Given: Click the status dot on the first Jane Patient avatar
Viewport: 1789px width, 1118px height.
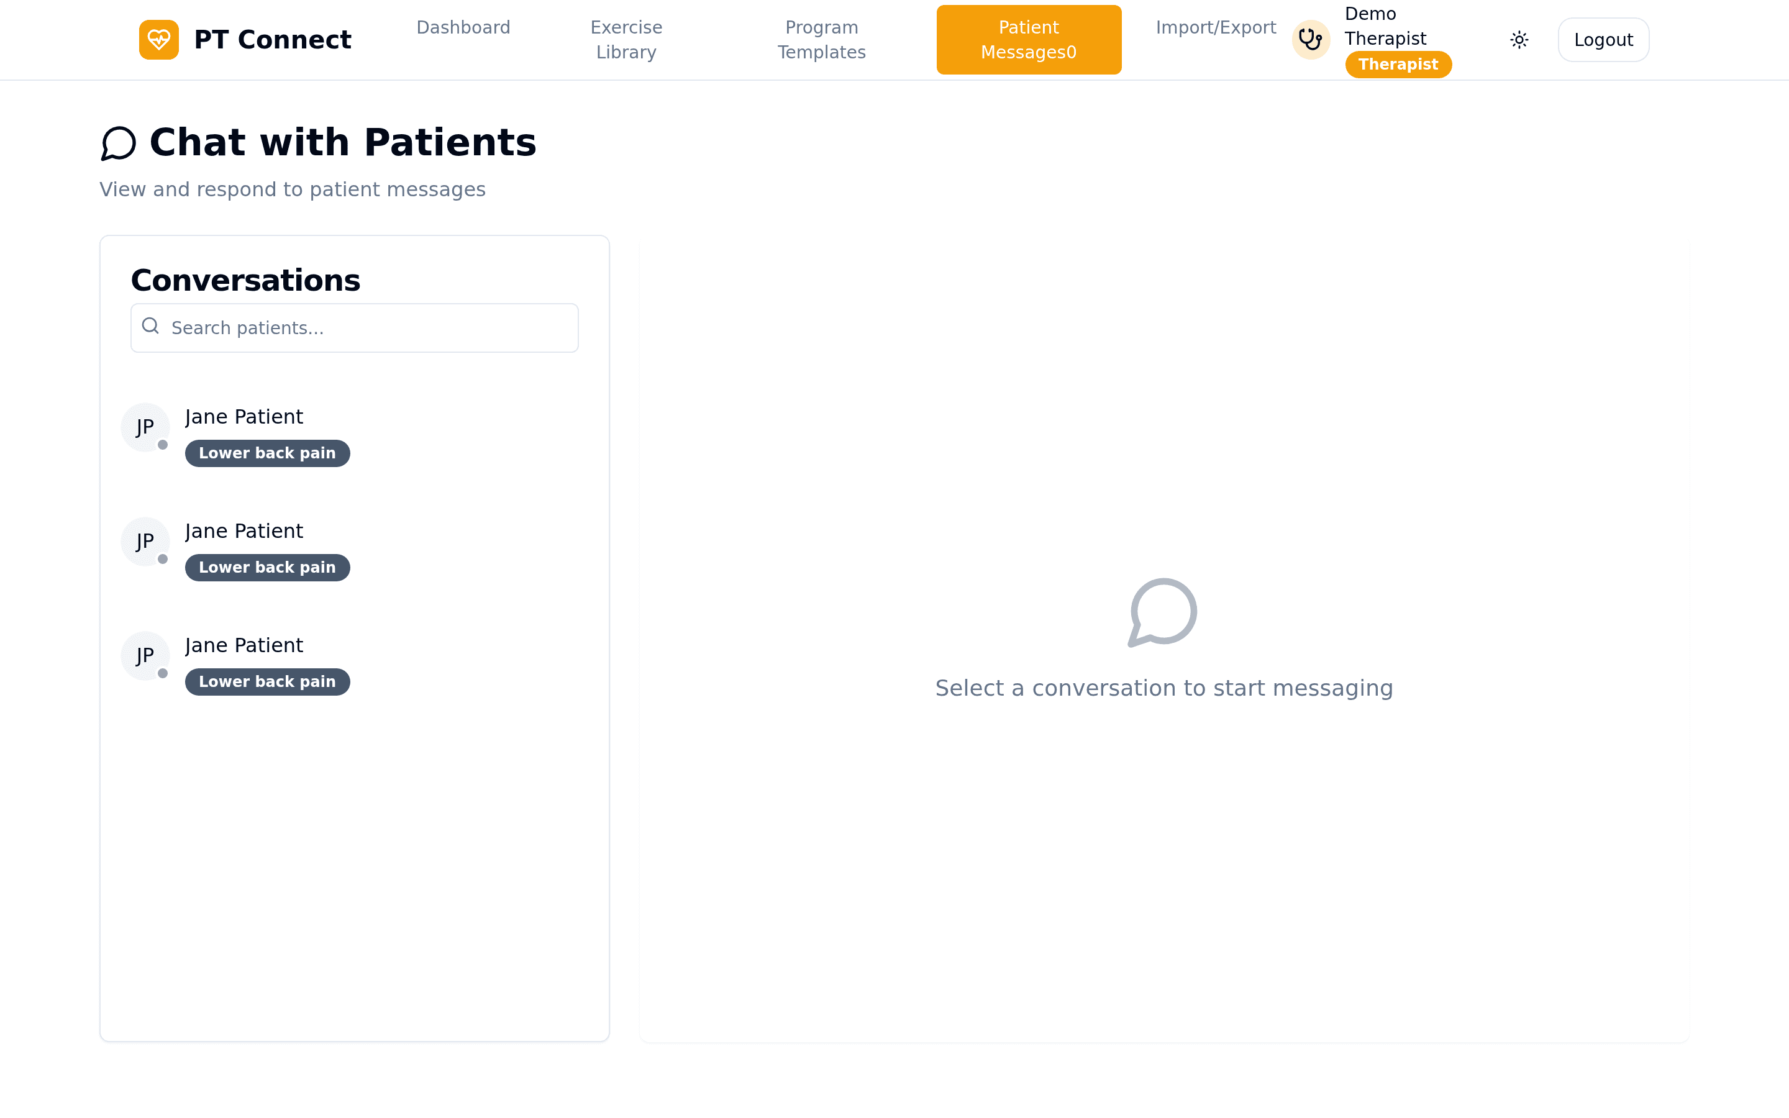Looking at the screenshot, I should coord(164,445).
